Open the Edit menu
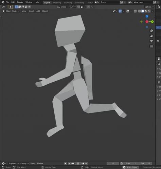Screen dimensions: 161x169 (x=13, y=2)
